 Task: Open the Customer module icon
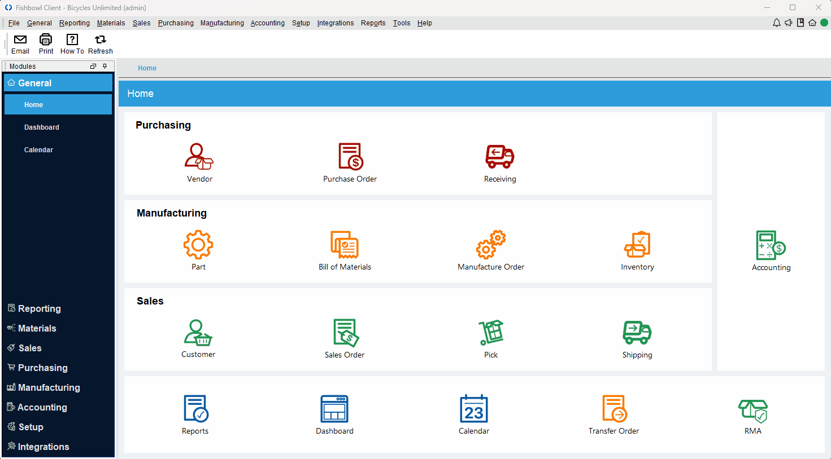(198, 332)
